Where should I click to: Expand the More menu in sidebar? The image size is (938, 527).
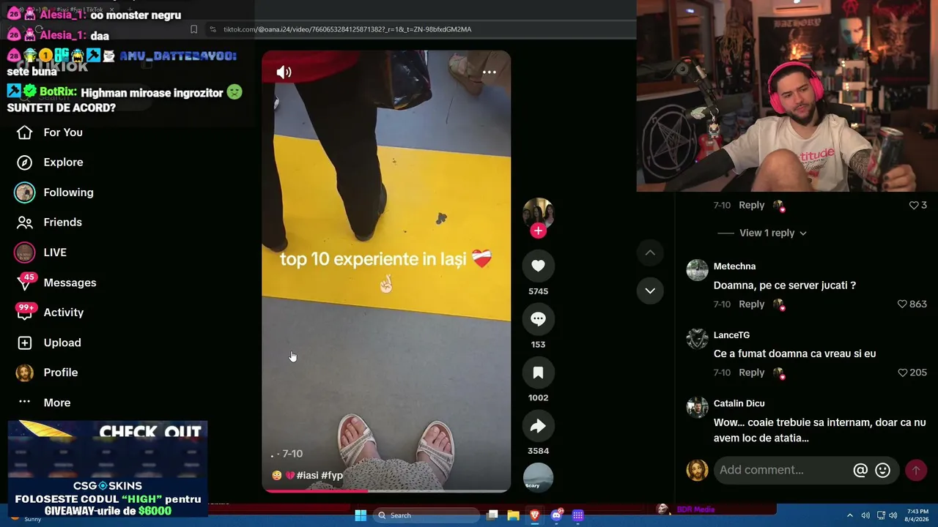[x=57, y=403]
